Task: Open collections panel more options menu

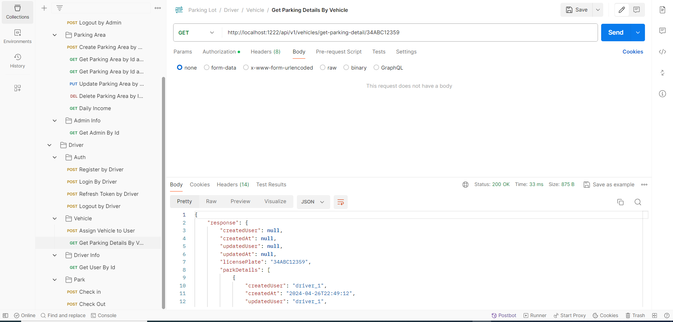Action: pyautogui.click(x=158, y=8)
